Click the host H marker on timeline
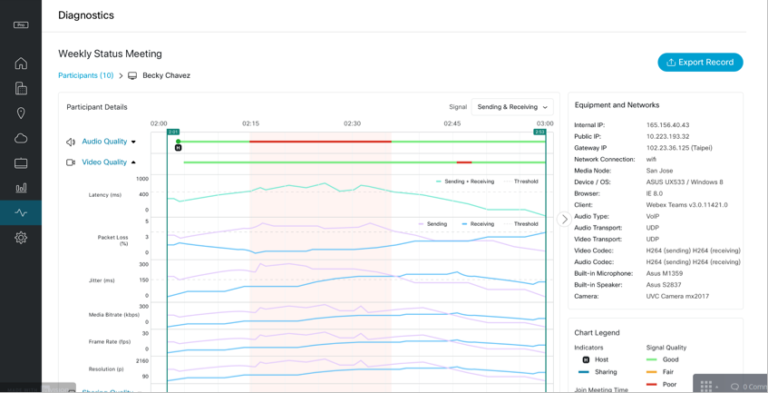The width and height of the screenshot is (768, 393). click(179, 147)
